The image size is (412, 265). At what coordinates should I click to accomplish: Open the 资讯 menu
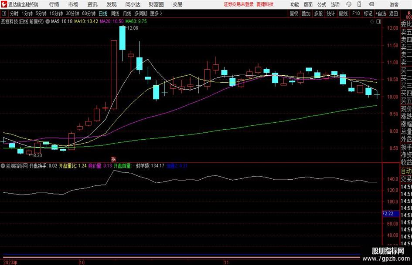coord(92,4)
